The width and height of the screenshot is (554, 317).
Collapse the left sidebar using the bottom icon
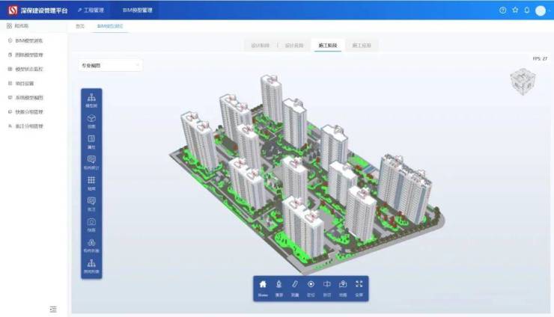53,309
